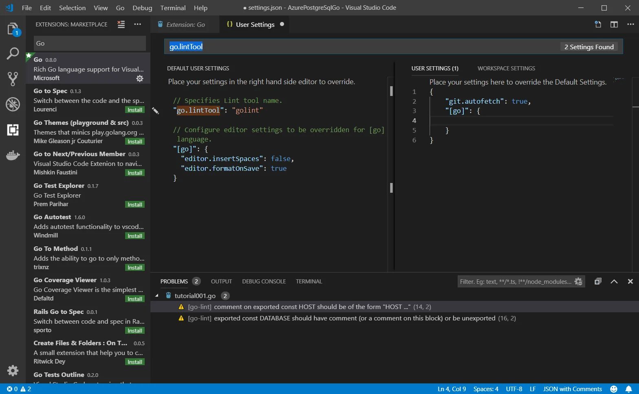
Task: Click the extensions search field containing Go
Action: 90,43
